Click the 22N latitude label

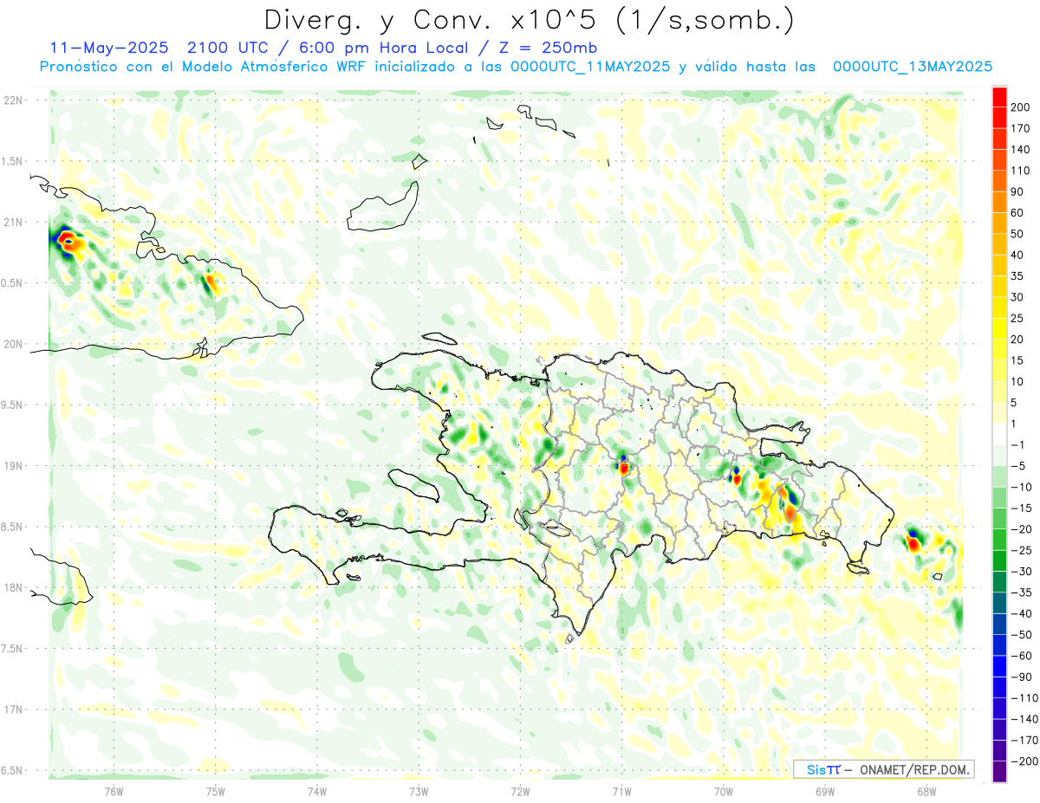(x=13, y=100)
